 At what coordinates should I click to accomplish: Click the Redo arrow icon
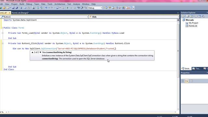tap(52, 8)
